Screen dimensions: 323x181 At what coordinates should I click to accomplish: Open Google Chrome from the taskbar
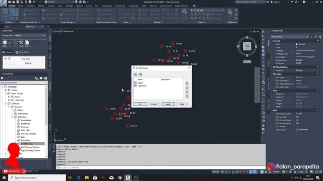click(120, 177)
